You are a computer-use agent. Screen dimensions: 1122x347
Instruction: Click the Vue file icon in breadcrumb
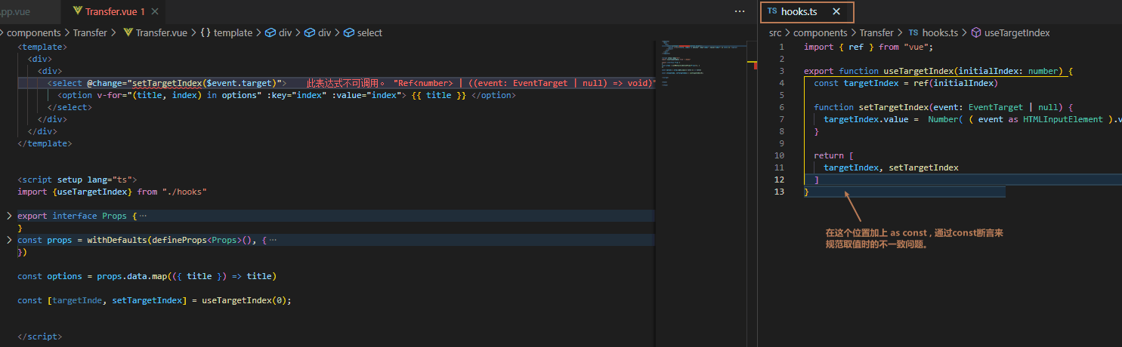point(128,33)
